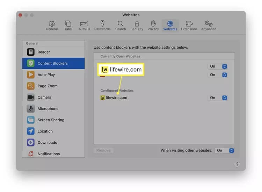Click the help question mark button

pyautogui.click(x=237, y=164)
